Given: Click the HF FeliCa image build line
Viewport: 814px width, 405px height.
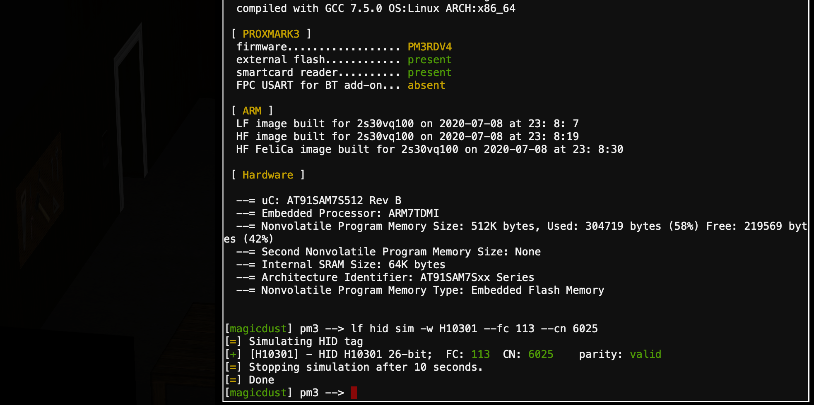Looking at the screenshot, I should pyautogui.click(x=429, y=149).
